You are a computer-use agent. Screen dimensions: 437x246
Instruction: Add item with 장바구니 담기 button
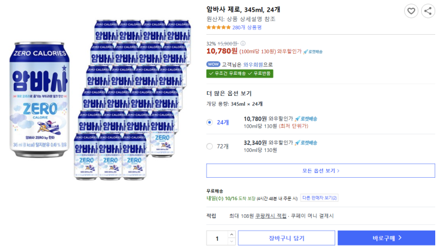coord(286,238)
